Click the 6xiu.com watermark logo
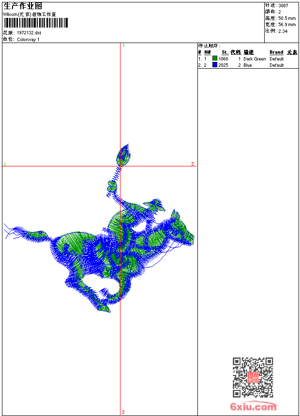Image resolution: width=300 pixels, height=416 pixels. (253, 407)
